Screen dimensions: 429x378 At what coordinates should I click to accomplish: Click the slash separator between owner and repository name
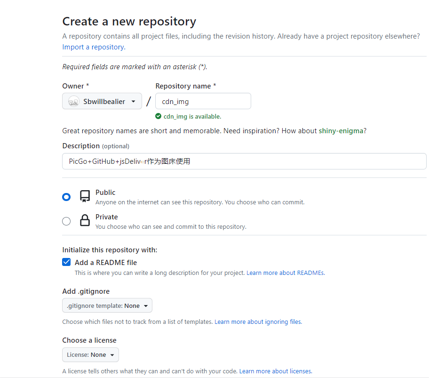(x=148, y=101)
